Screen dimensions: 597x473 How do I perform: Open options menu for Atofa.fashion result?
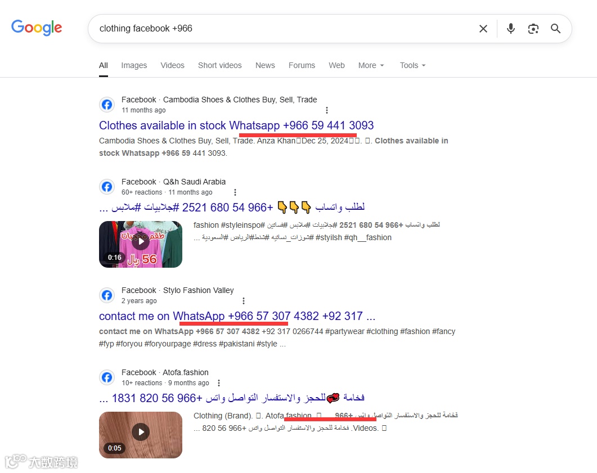[218, 383]
